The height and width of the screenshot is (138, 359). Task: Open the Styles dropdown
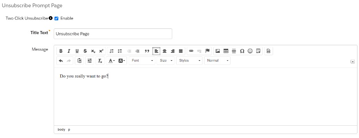click(189, 61)
